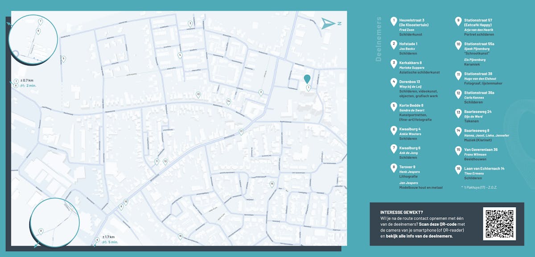Click legend pin 16 beside Laan van Echternach
Viewport: 535px width, 257px height.
(458, 169)
